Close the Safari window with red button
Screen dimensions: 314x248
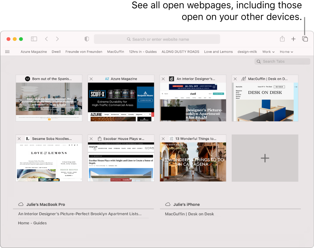[x=8, y=39]
